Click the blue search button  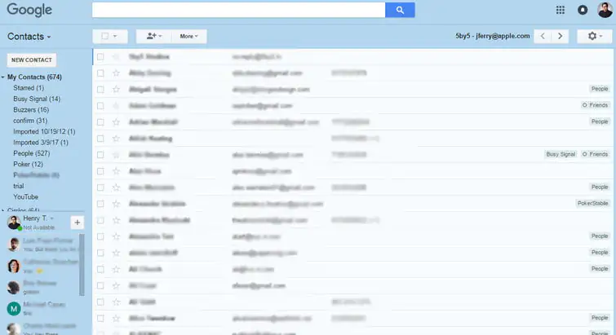400,11
